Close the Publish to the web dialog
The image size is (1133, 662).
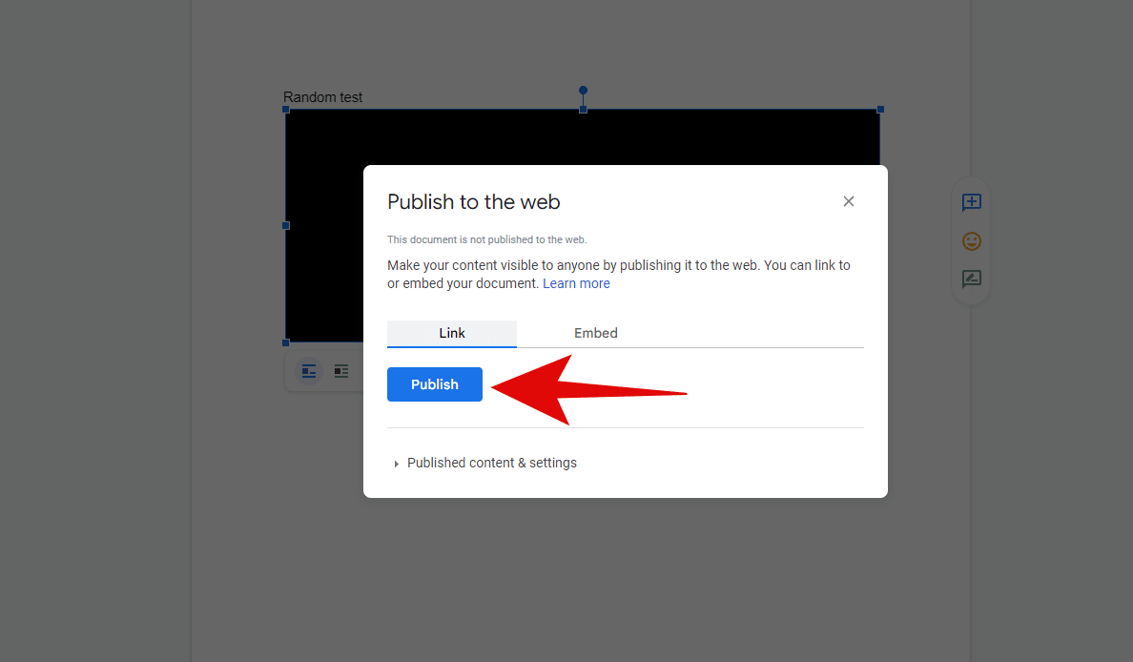coord(848,201)
